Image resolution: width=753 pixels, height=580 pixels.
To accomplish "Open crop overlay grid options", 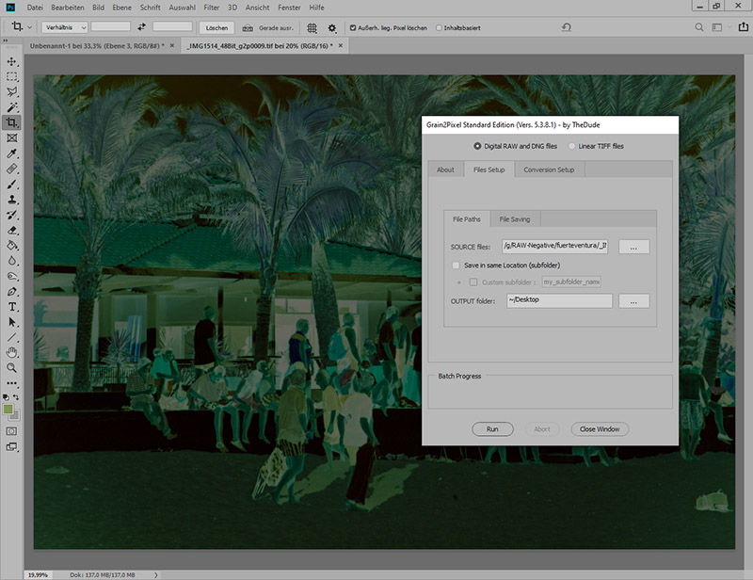I will pos(312,27).
